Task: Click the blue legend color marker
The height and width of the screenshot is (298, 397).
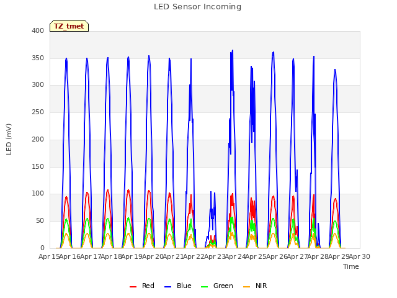Action: [168, 287]
